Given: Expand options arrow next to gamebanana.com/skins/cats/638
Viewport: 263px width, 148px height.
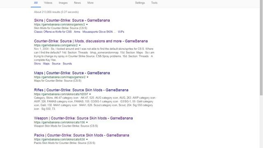Looking at the screenshot, I should (87, 139).
